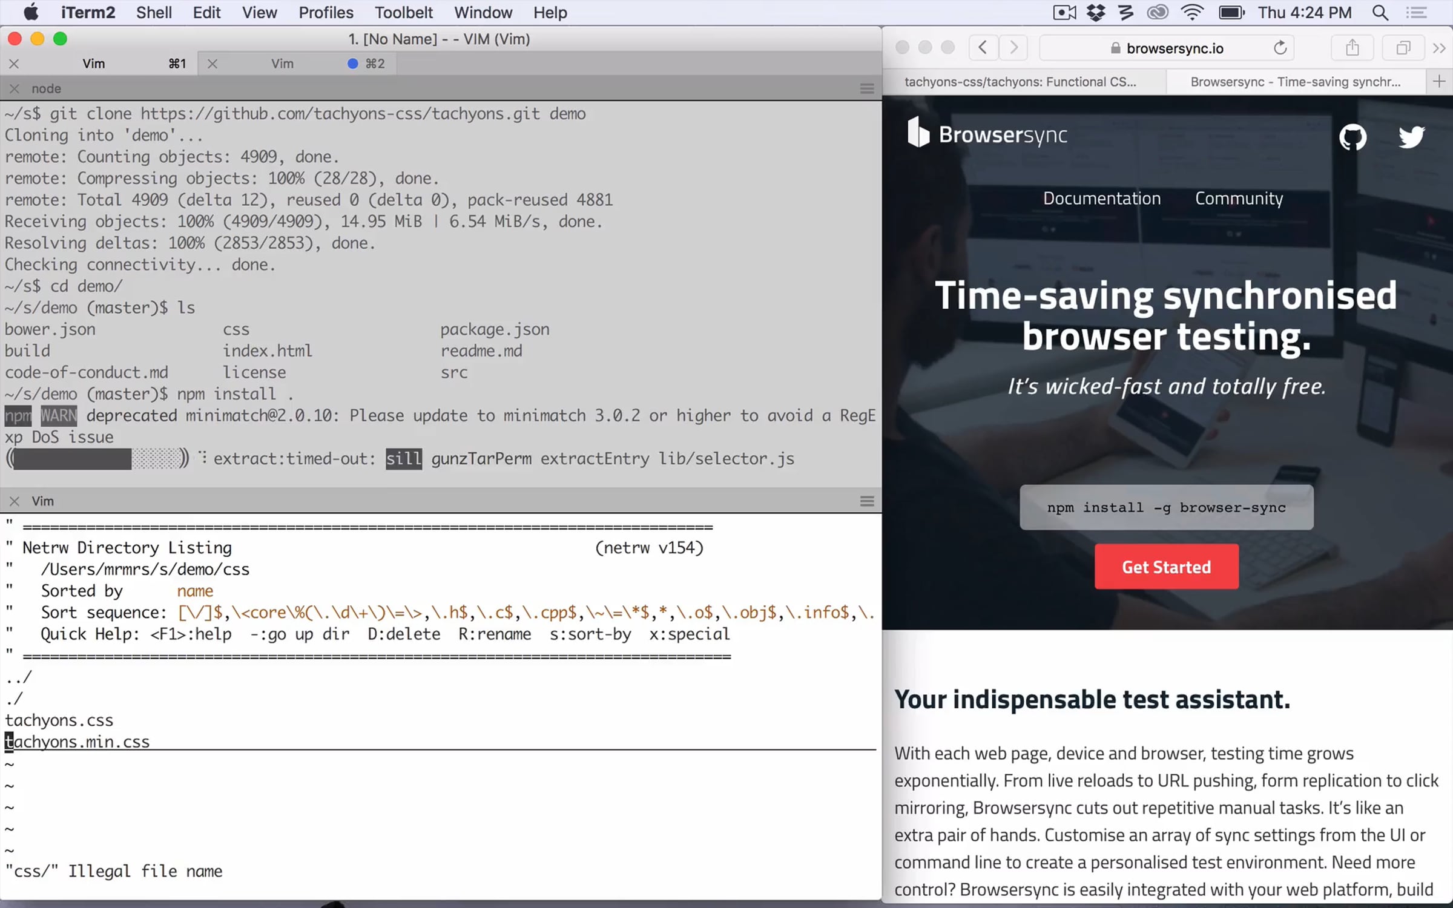Screen dimensions: 1453x908
Task: Switch to the Browsersync Safari tab
Action: [1296, 82]
